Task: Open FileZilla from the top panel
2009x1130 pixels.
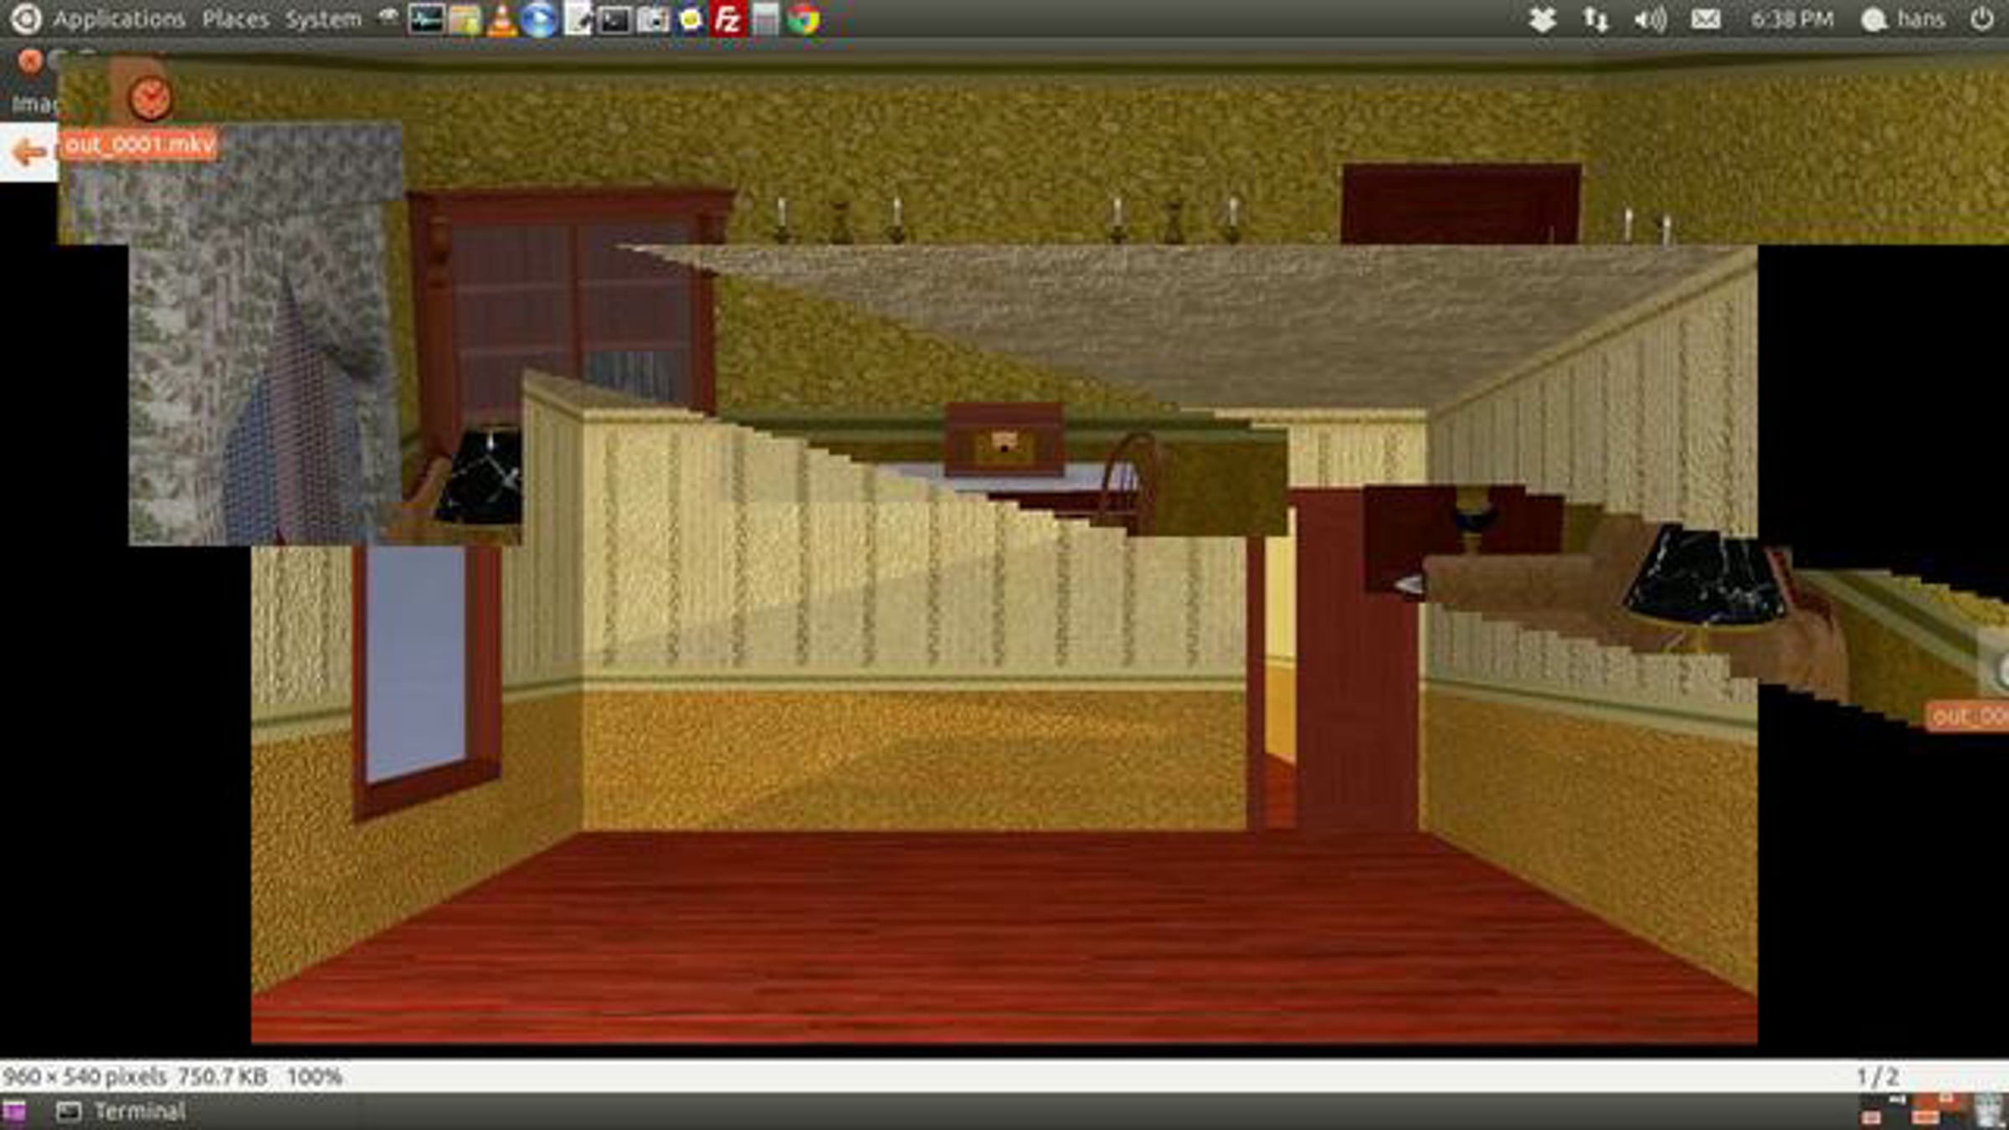Action: click(727, 19)
